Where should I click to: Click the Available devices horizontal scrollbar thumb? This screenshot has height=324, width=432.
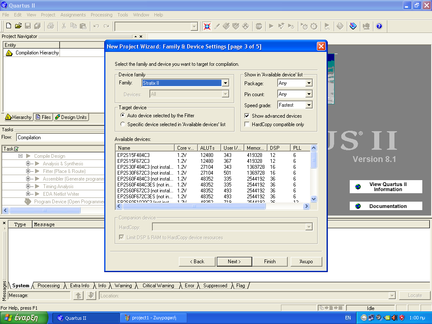[x=194, y=206]
